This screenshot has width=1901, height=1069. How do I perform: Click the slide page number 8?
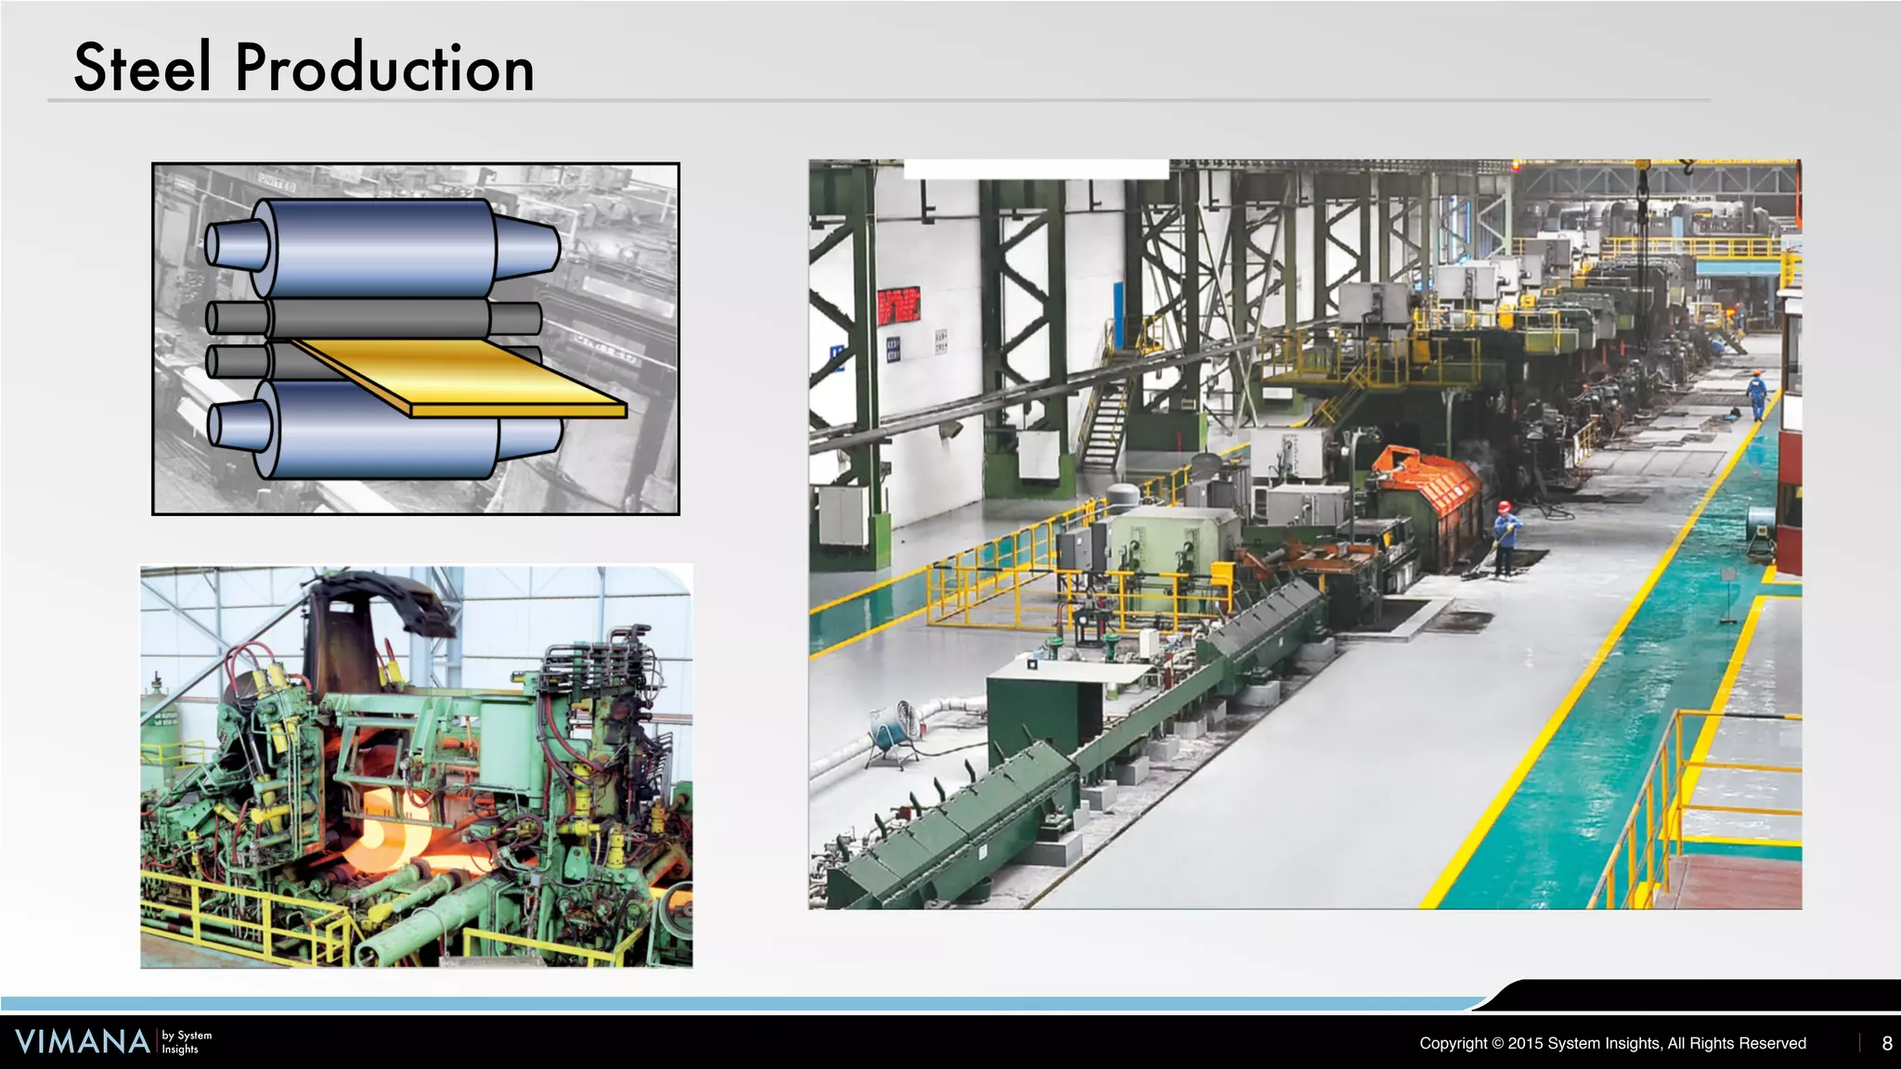coord(1886,1043)
